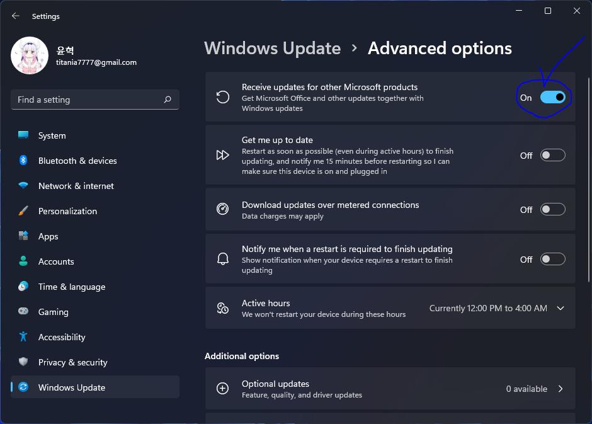Open Accessibility settings category
Screen dimensions: 592x424
point(95,337)
